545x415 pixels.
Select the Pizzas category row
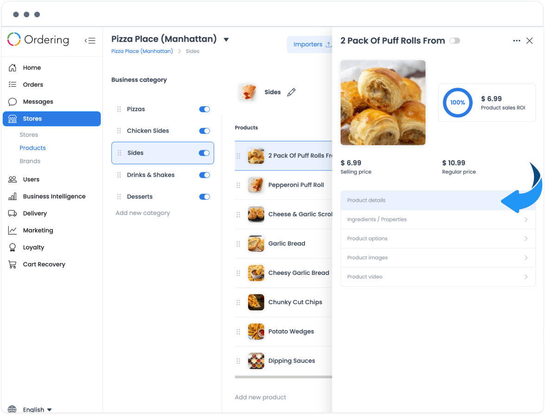coord(163,109)
